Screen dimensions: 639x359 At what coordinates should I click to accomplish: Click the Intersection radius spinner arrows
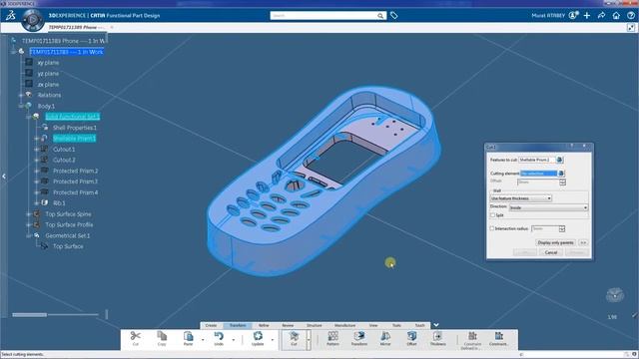(x=562, y=228)
